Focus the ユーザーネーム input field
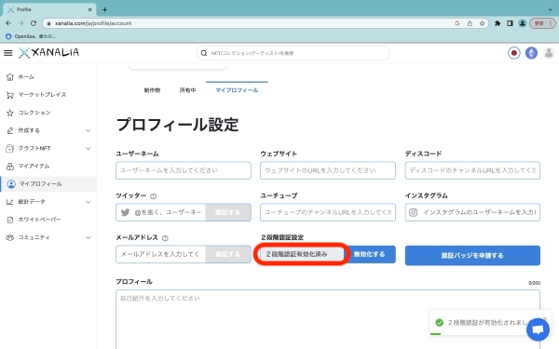 pos(184,170)
